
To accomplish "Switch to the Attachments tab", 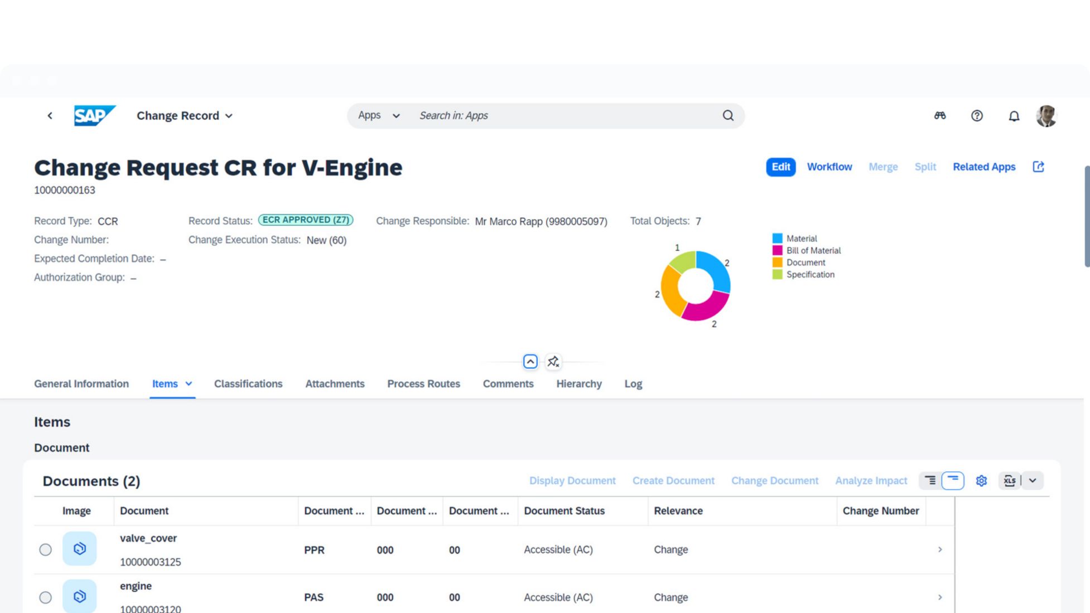I will (335, 384).
